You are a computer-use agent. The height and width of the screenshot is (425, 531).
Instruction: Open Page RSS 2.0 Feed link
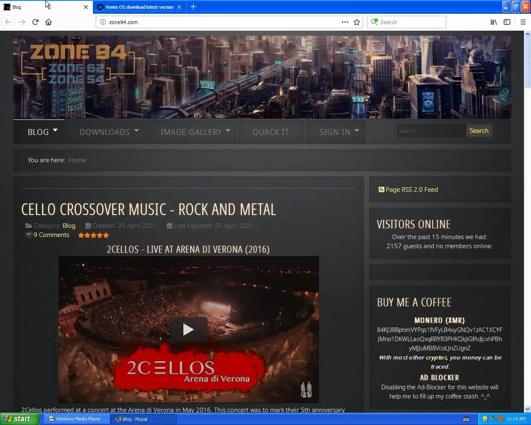[x=412, y=190]
